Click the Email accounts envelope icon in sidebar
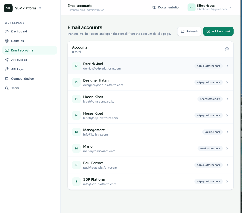 pyautogui.click(x=7, y=50)
